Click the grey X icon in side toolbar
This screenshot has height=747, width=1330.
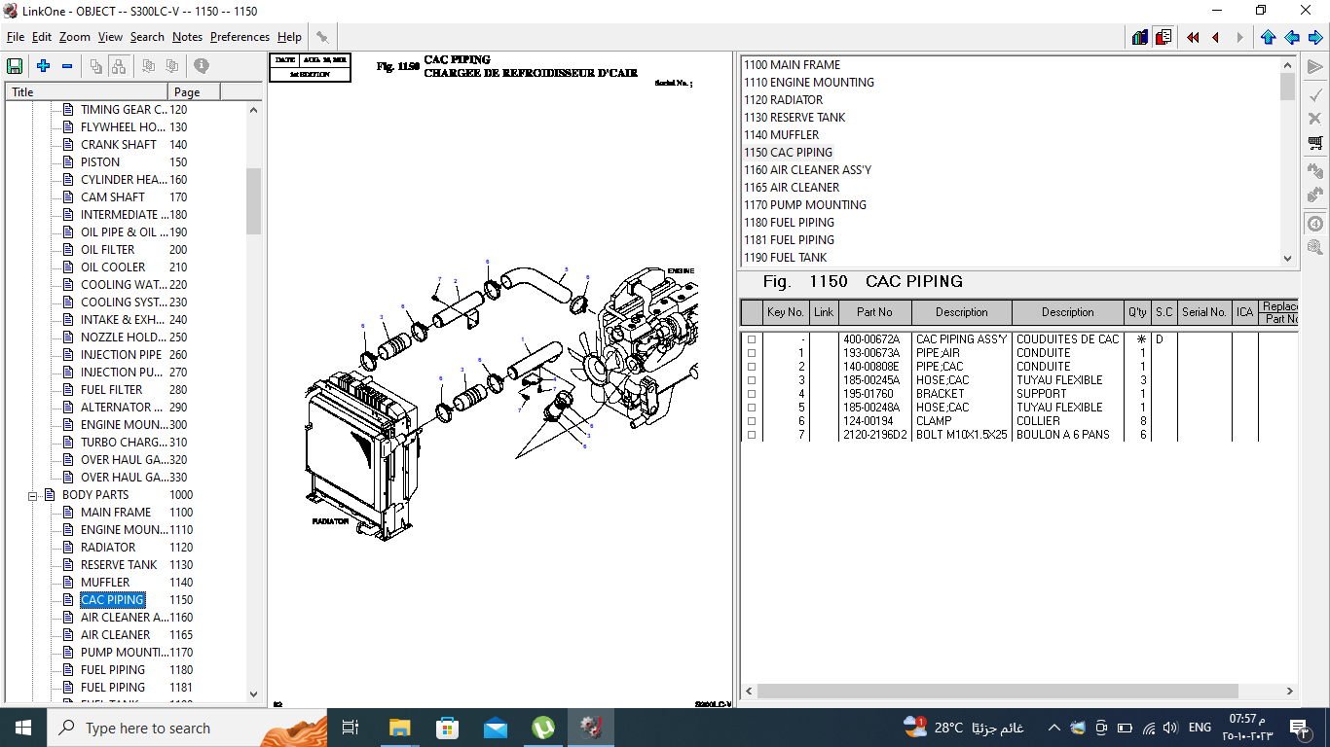point(1315,118)
